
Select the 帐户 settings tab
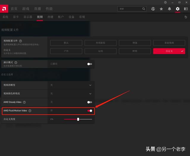click(x=61, y=17)
